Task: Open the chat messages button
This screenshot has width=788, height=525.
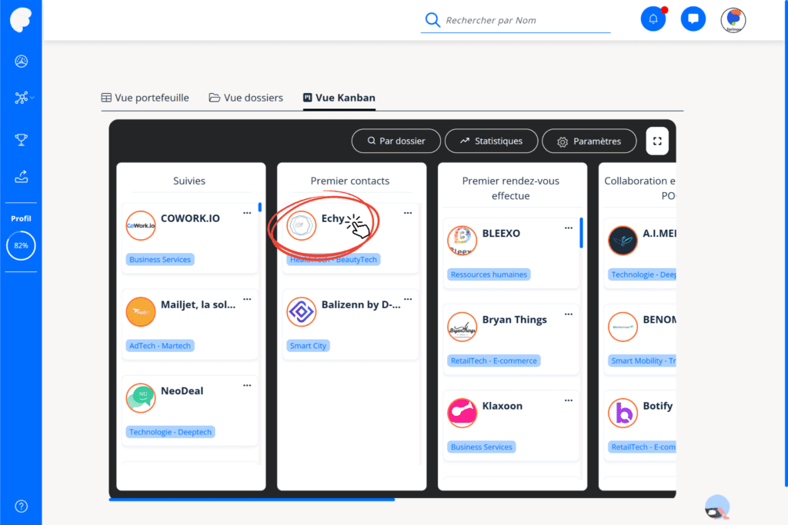Action: coord(693,19)
